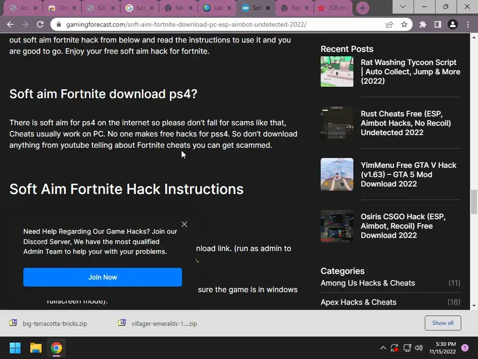Image resolution: width=478 pixels, height=359 pixels.
Task: Open villager-emeralds zip download
Action: point(158,323)
